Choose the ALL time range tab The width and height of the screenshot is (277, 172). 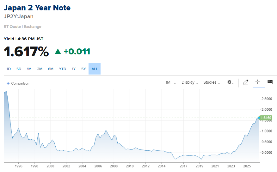tap(95, 69)
